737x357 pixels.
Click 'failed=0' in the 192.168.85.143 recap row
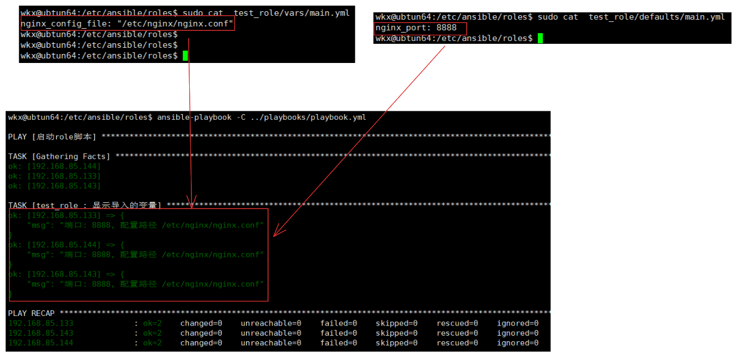pyautogui.click(x=339, y=333)
